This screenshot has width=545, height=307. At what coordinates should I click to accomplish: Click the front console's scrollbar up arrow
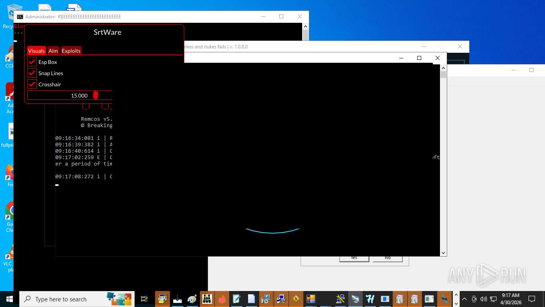click(443, 68)
